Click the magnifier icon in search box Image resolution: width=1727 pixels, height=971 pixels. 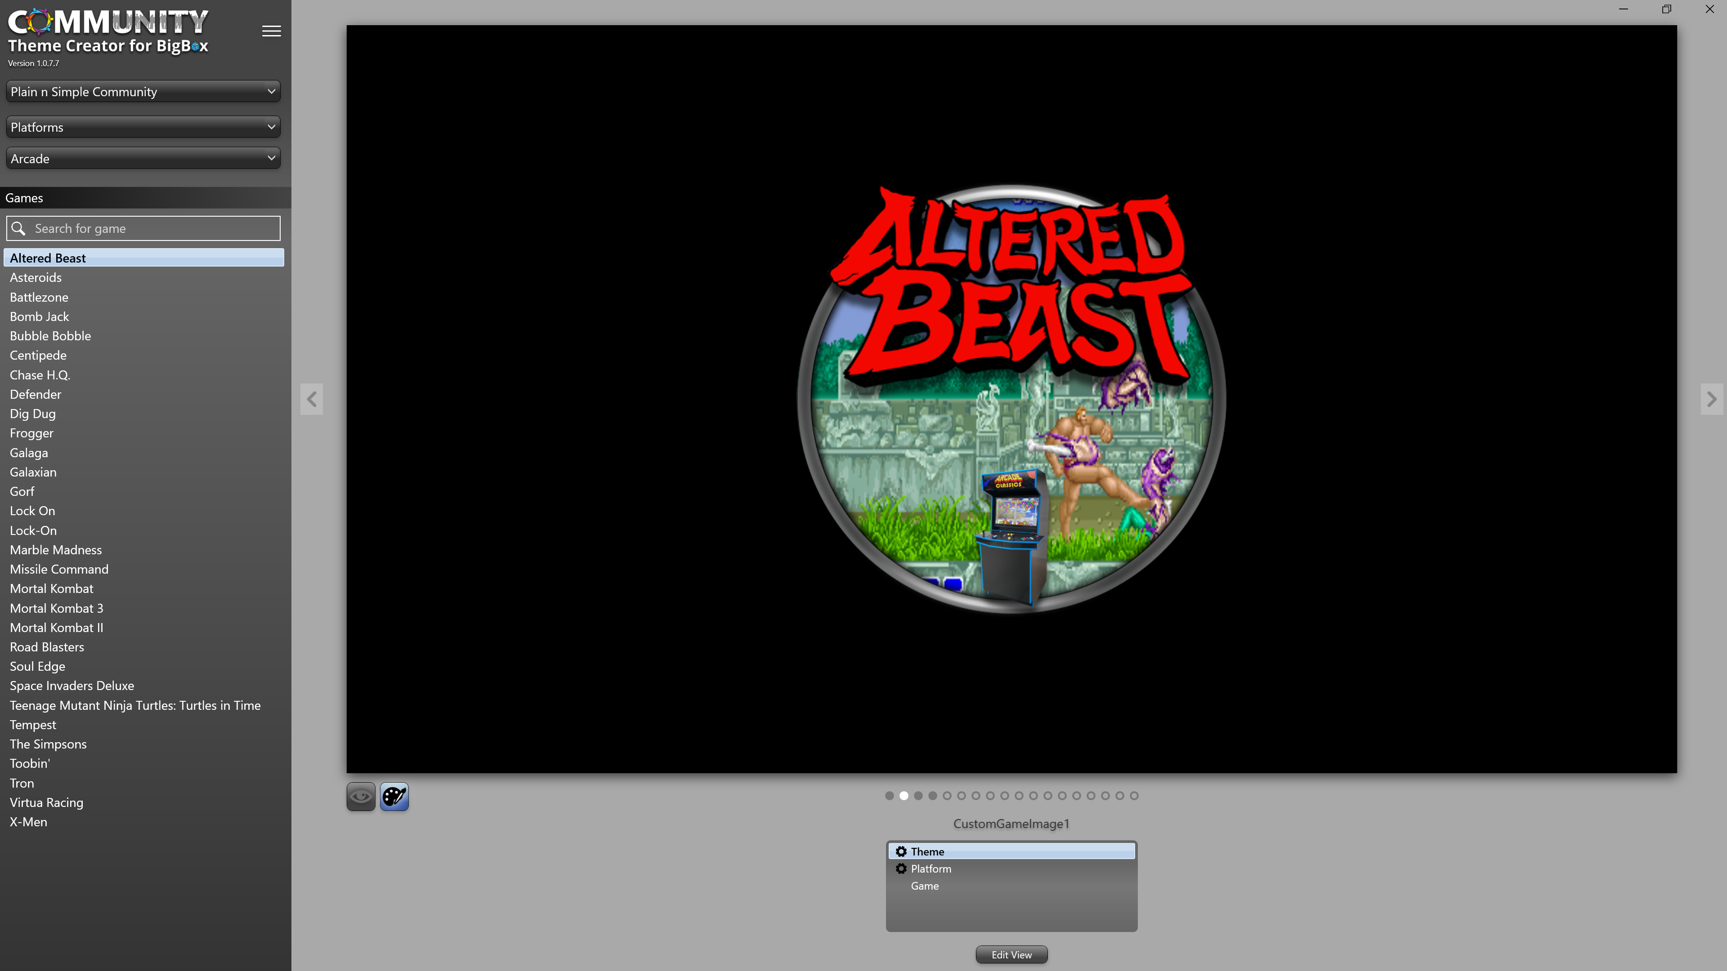tap(19, 228)
